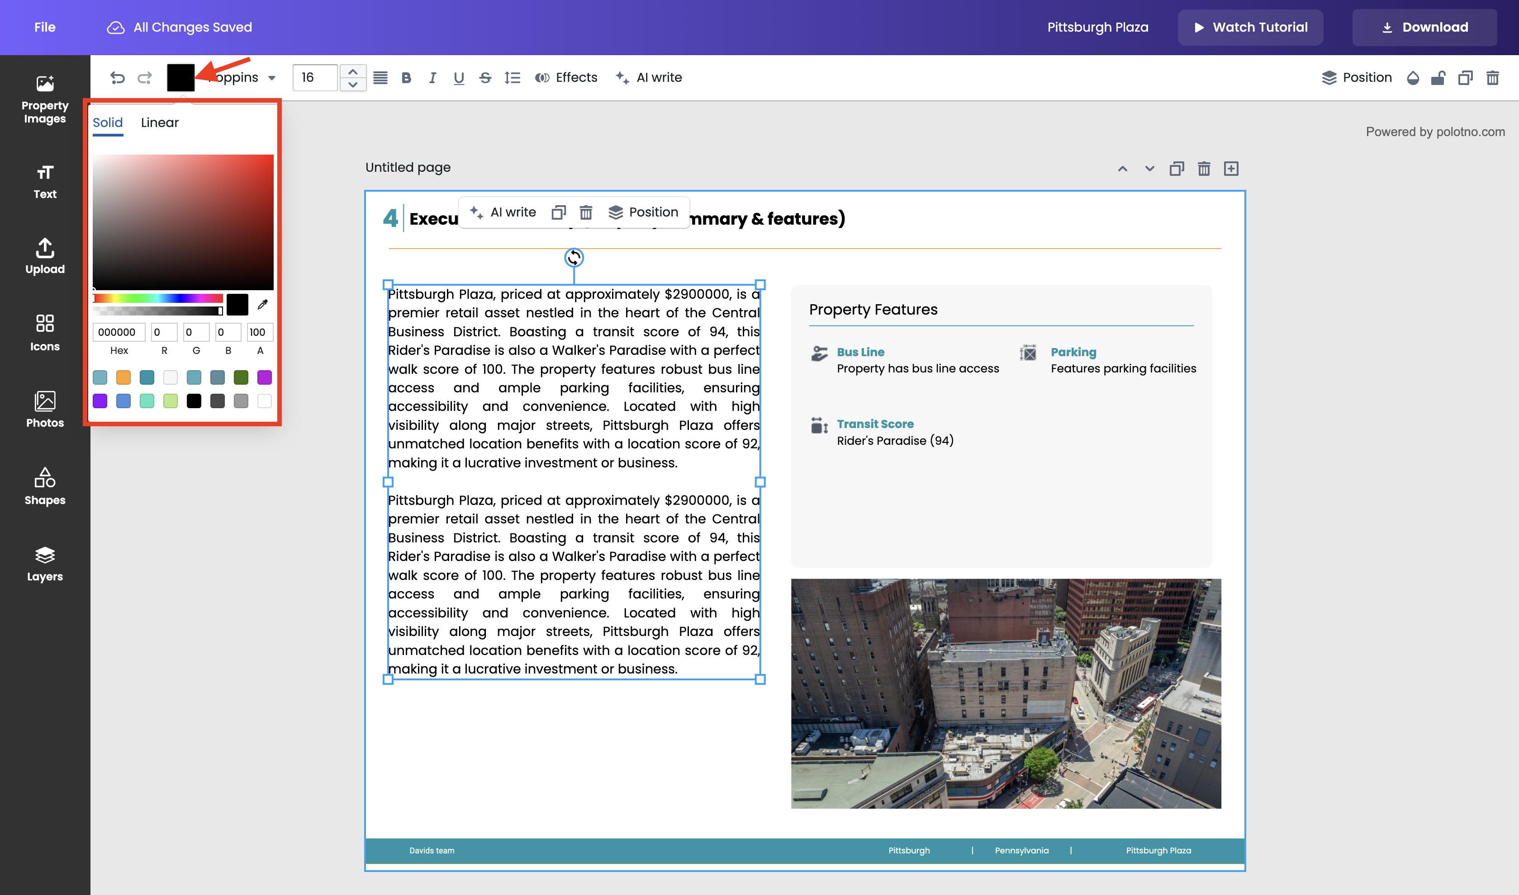The width and height of the screenshot is (1519, 895).
Task: Toggle the lock on selected element
Action: coord(1438,77)
